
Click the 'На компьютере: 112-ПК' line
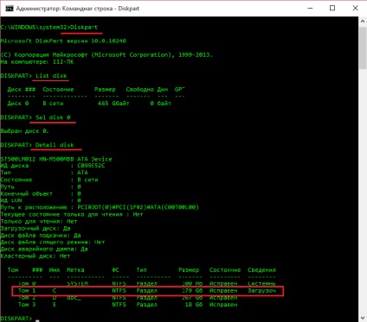(x=37, y=62)
